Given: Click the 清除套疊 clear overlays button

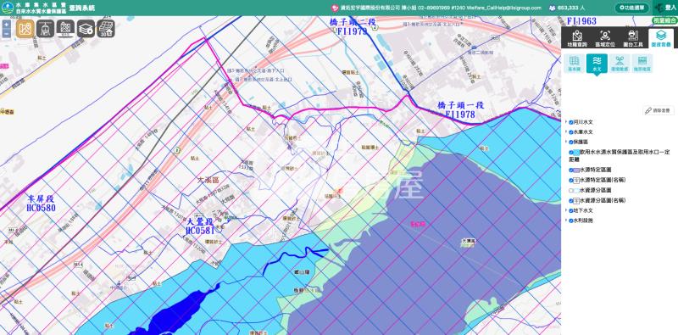Looking at the screenshot, I should coord(659,111).
